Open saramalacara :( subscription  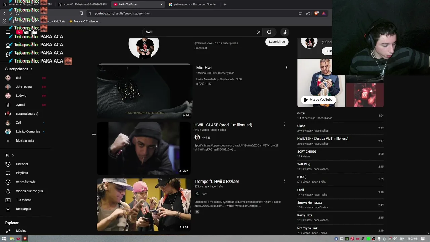click(26, 114)
